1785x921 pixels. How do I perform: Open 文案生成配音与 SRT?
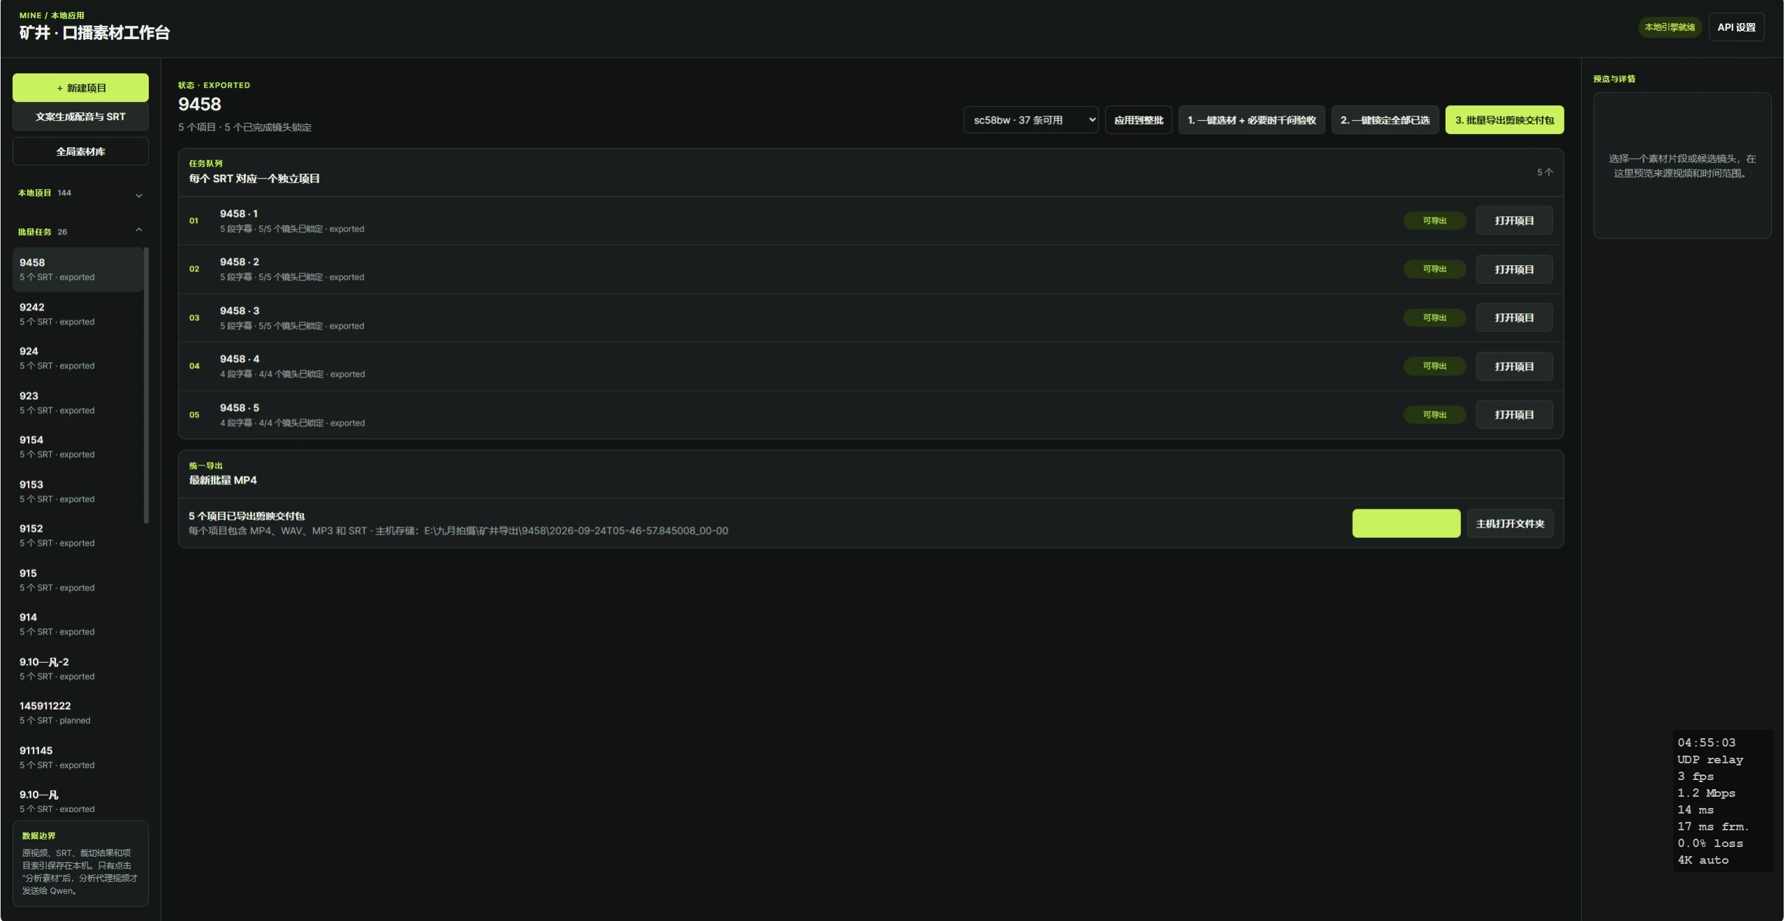80,117
